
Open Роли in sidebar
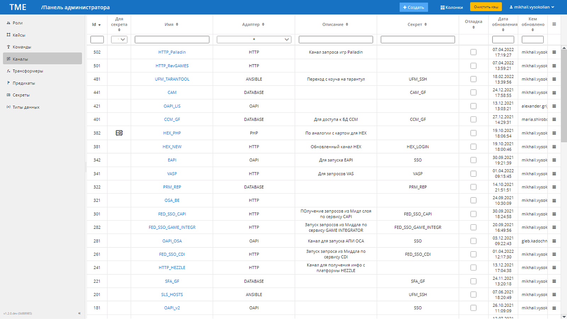[x=43, y=23]
